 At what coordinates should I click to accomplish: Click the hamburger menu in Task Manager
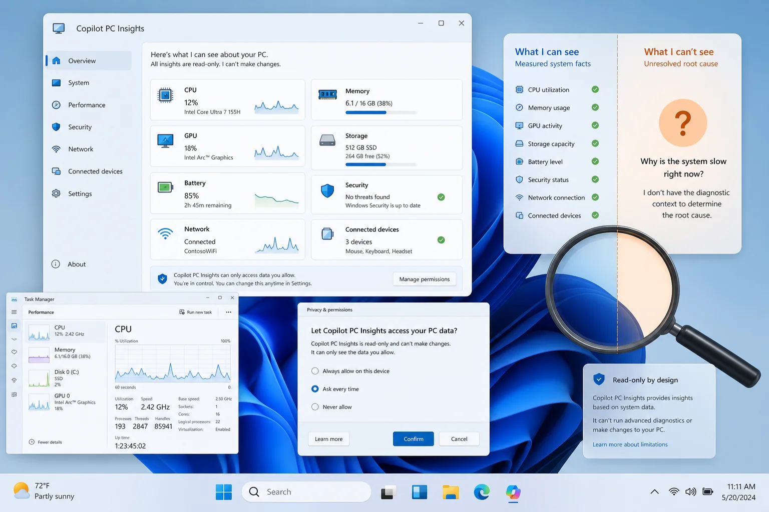pyautogui.click(x=14, y=312)
